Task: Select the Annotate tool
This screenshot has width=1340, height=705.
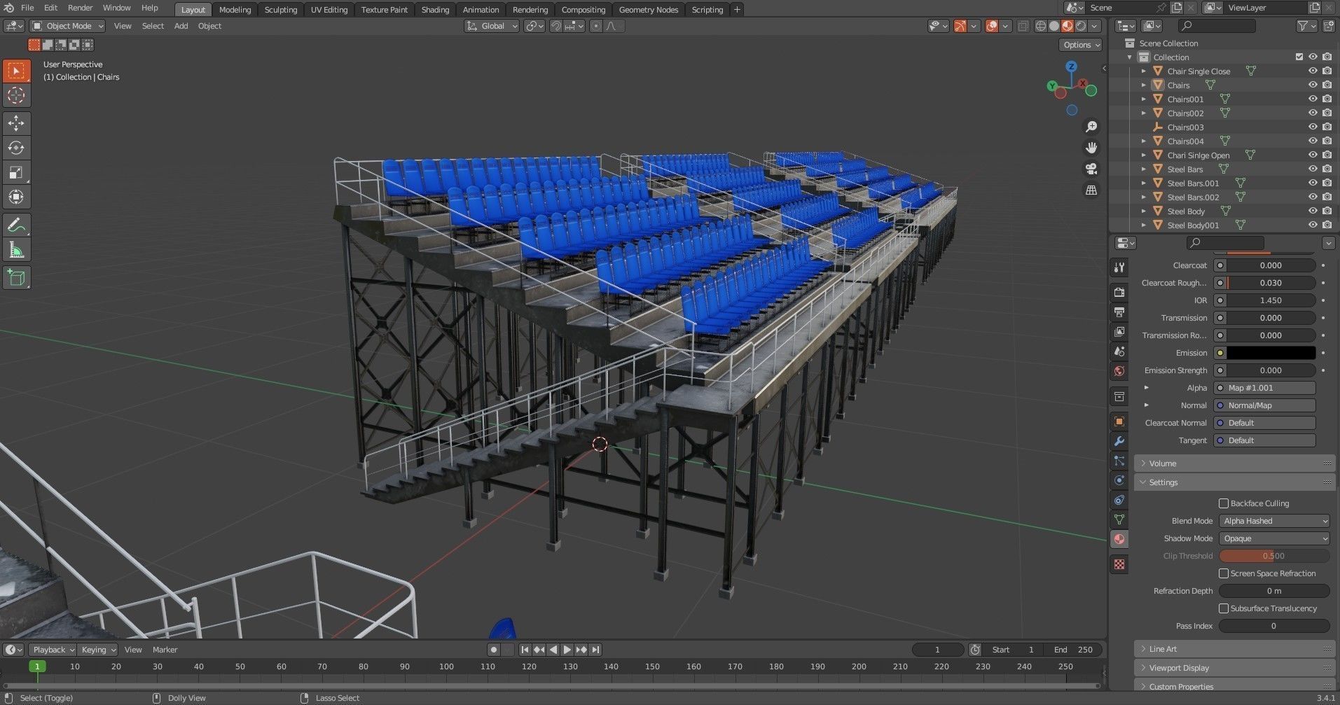Action: 16,225
